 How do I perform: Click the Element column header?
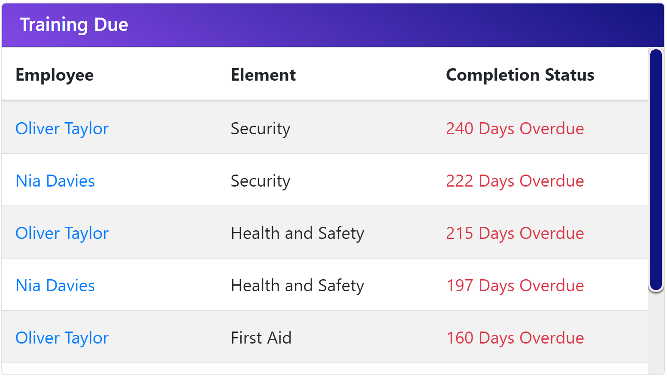(x=263, y=75)
